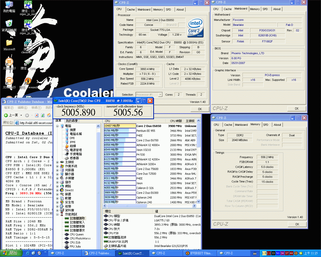This screenshot has width=321, height=257.
Task: Open the Back history dropdown arrow
Action: [x=21, y=115]
